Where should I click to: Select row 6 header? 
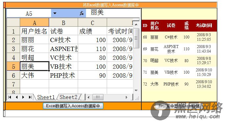click(13, 75)
